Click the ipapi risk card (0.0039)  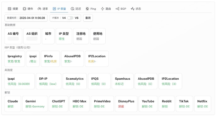(x=19, y=81)
